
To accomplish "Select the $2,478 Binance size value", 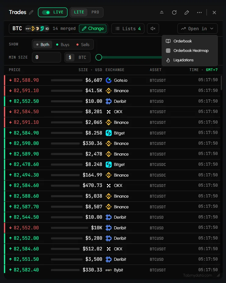I will click(94, 154).
